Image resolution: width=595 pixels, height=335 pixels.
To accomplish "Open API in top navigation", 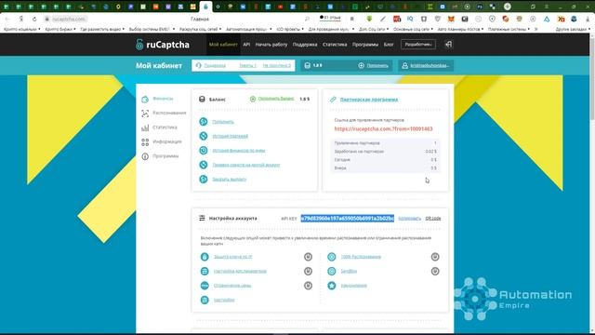I will (x=246, y=45).
